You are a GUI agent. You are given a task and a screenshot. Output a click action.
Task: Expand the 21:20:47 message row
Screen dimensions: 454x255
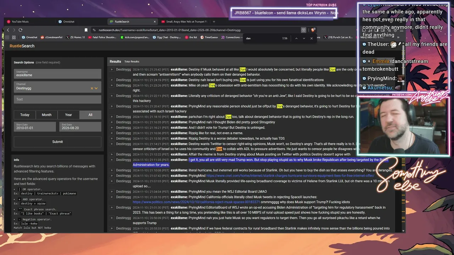(111, 106)
